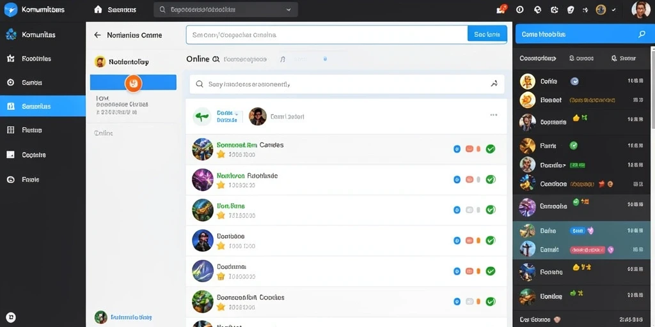
Task: Click into the inner list search field
Action: click(347, 84)
